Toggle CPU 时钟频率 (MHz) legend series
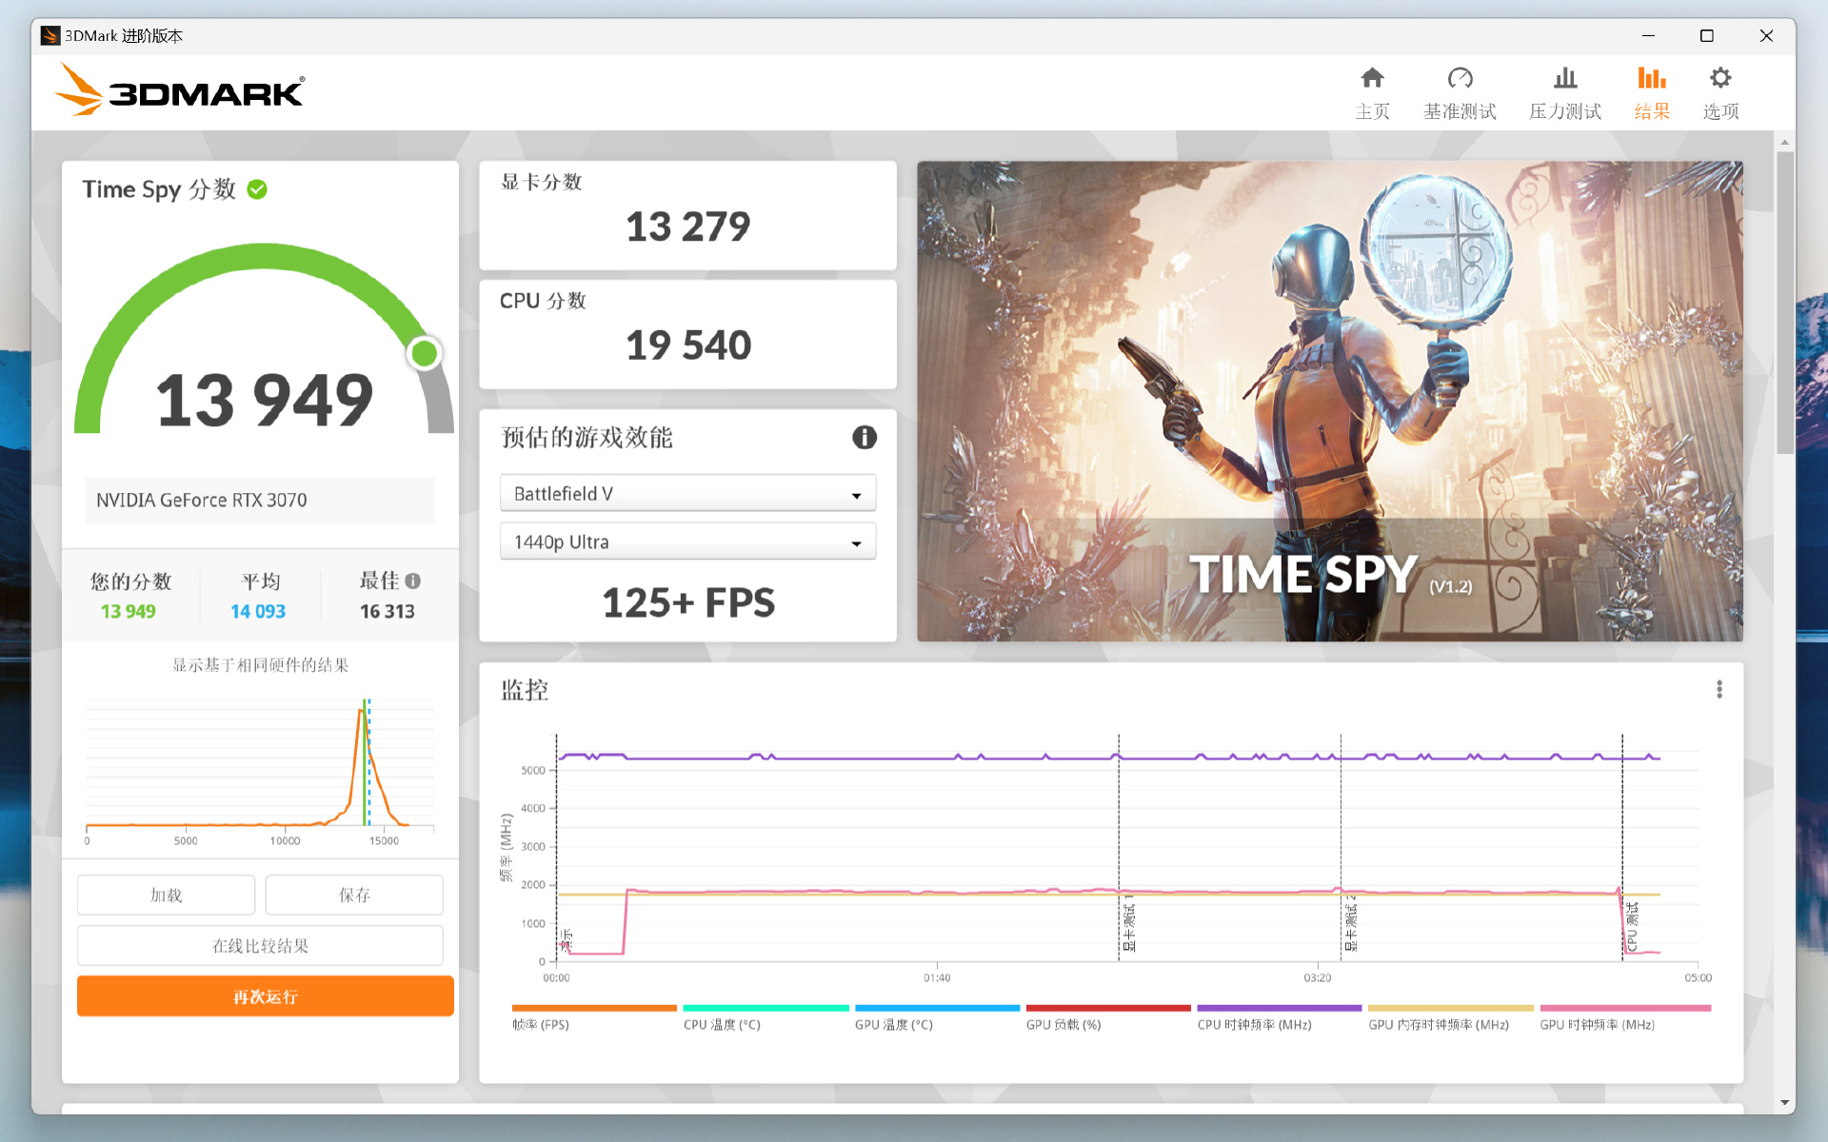This screenshot has width=1828, height=1142. pos(1254,1025)
